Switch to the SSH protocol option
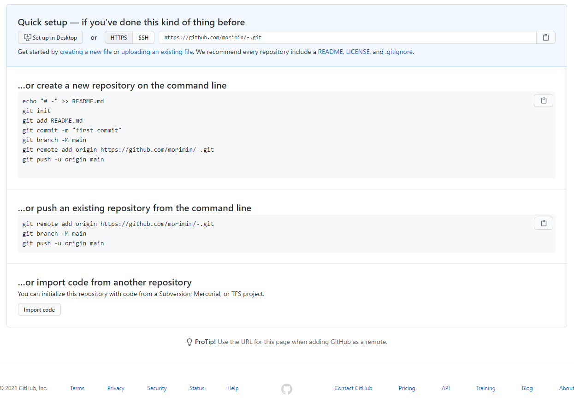This screenshot has width=574, height=403. [x=143, y=38]
